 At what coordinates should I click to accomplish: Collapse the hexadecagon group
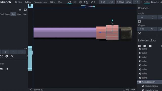(138, 82)
